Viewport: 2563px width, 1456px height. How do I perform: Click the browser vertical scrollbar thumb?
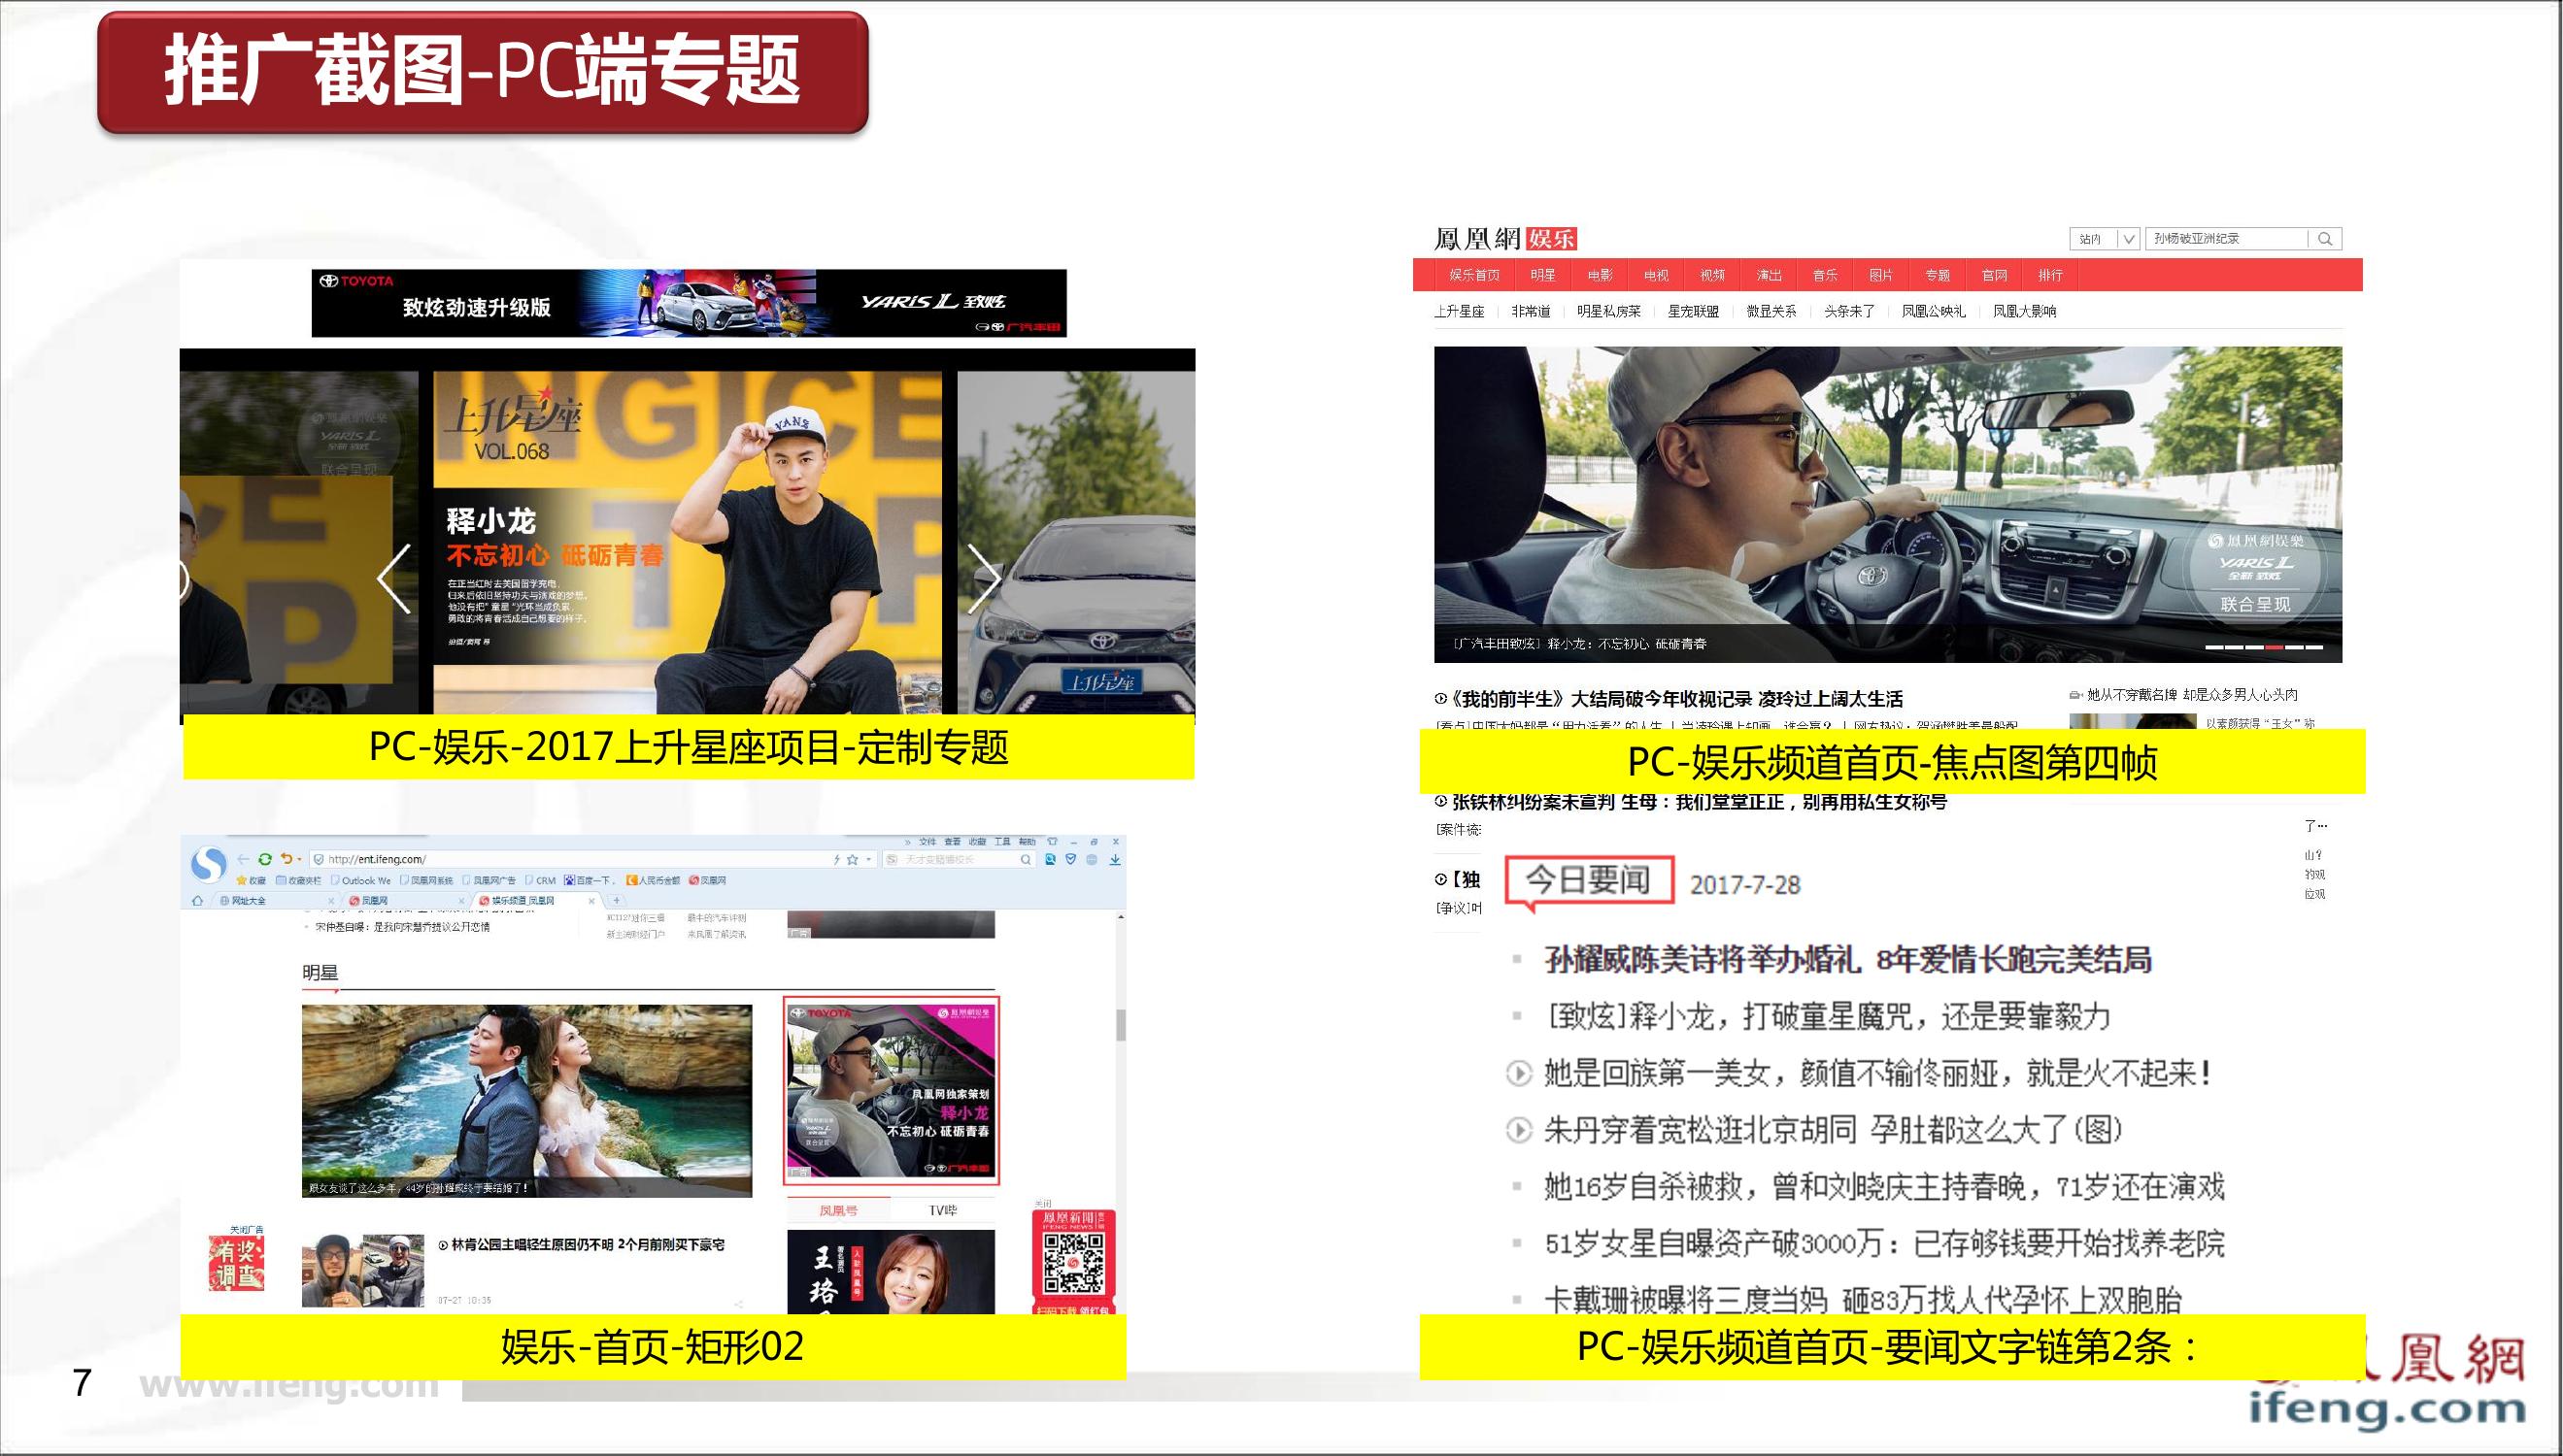click(x=1121, y=1025)
